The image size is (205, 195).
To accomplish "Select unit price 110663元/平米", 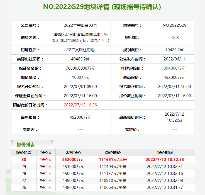I will coord(113,187).
